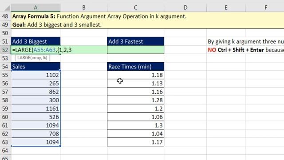Select row 54 header

pyautogui.click(x=5, y=67)
